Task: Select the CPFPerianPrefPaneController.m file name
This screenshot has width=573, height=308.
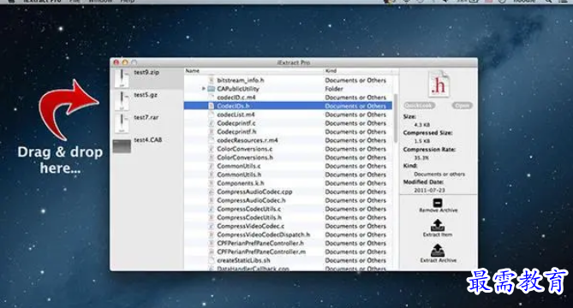Action: coord(261,252)
